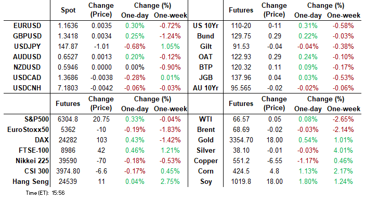Select FTSE-100 one-week change 1.21%

pyautogui.click(x=170, y=151)
